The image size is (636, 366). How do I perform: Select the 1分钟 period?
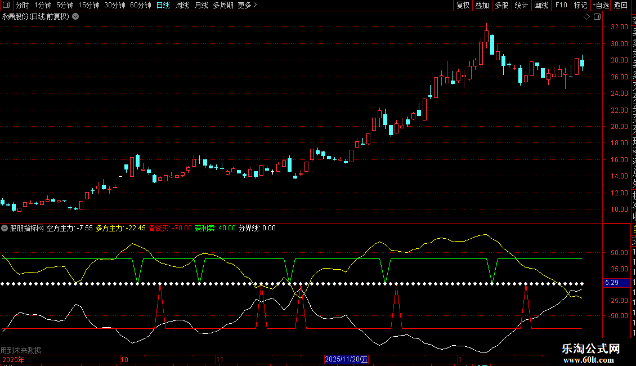click(43, 5)
